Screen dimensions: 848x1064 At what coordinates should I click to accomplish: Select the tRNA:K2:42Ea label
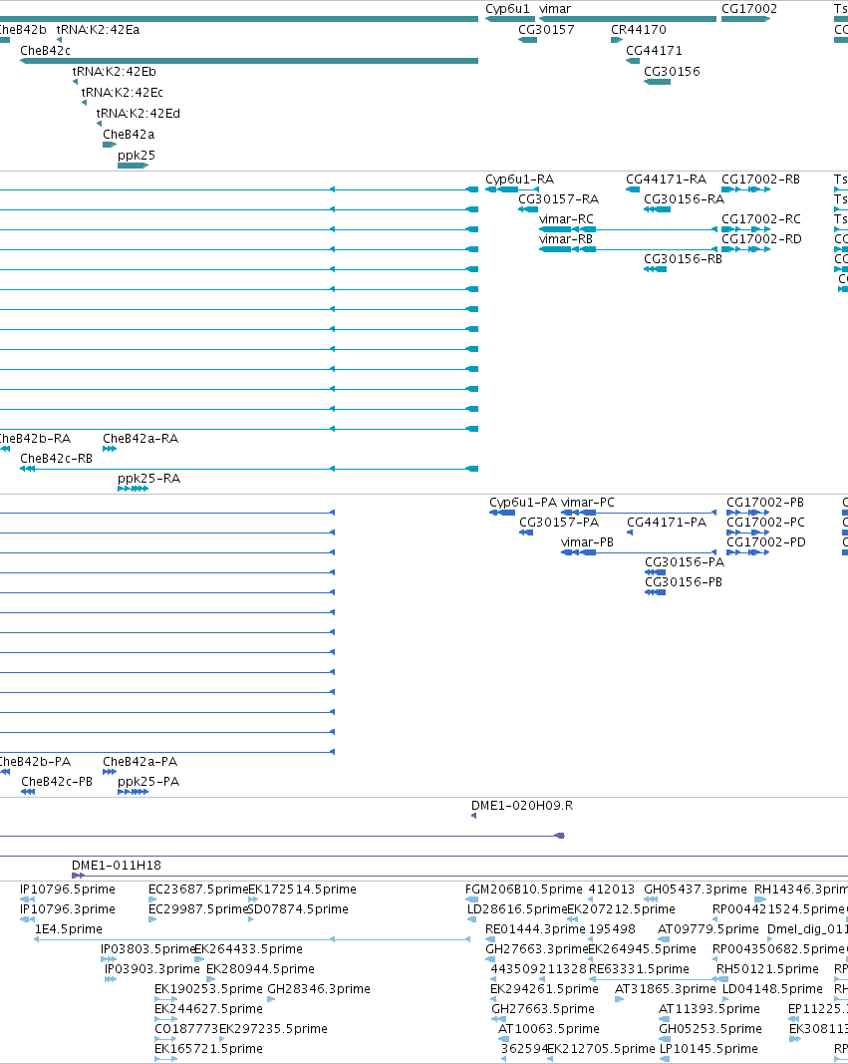[x=99, y=30]
